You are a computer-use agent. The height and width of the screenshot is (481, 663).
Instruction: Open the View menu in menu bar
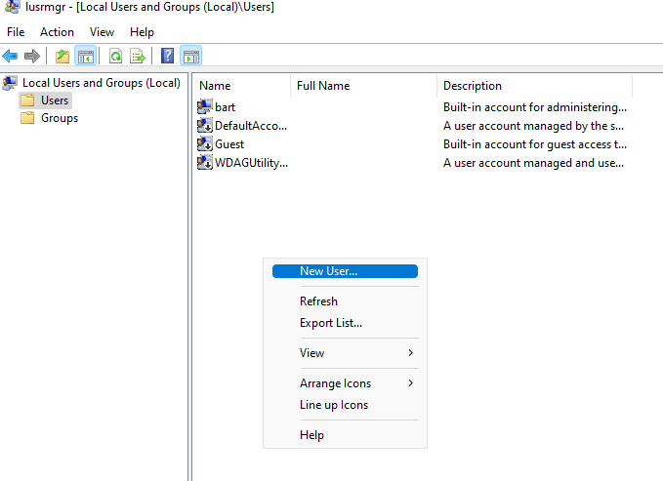(102, 32)
